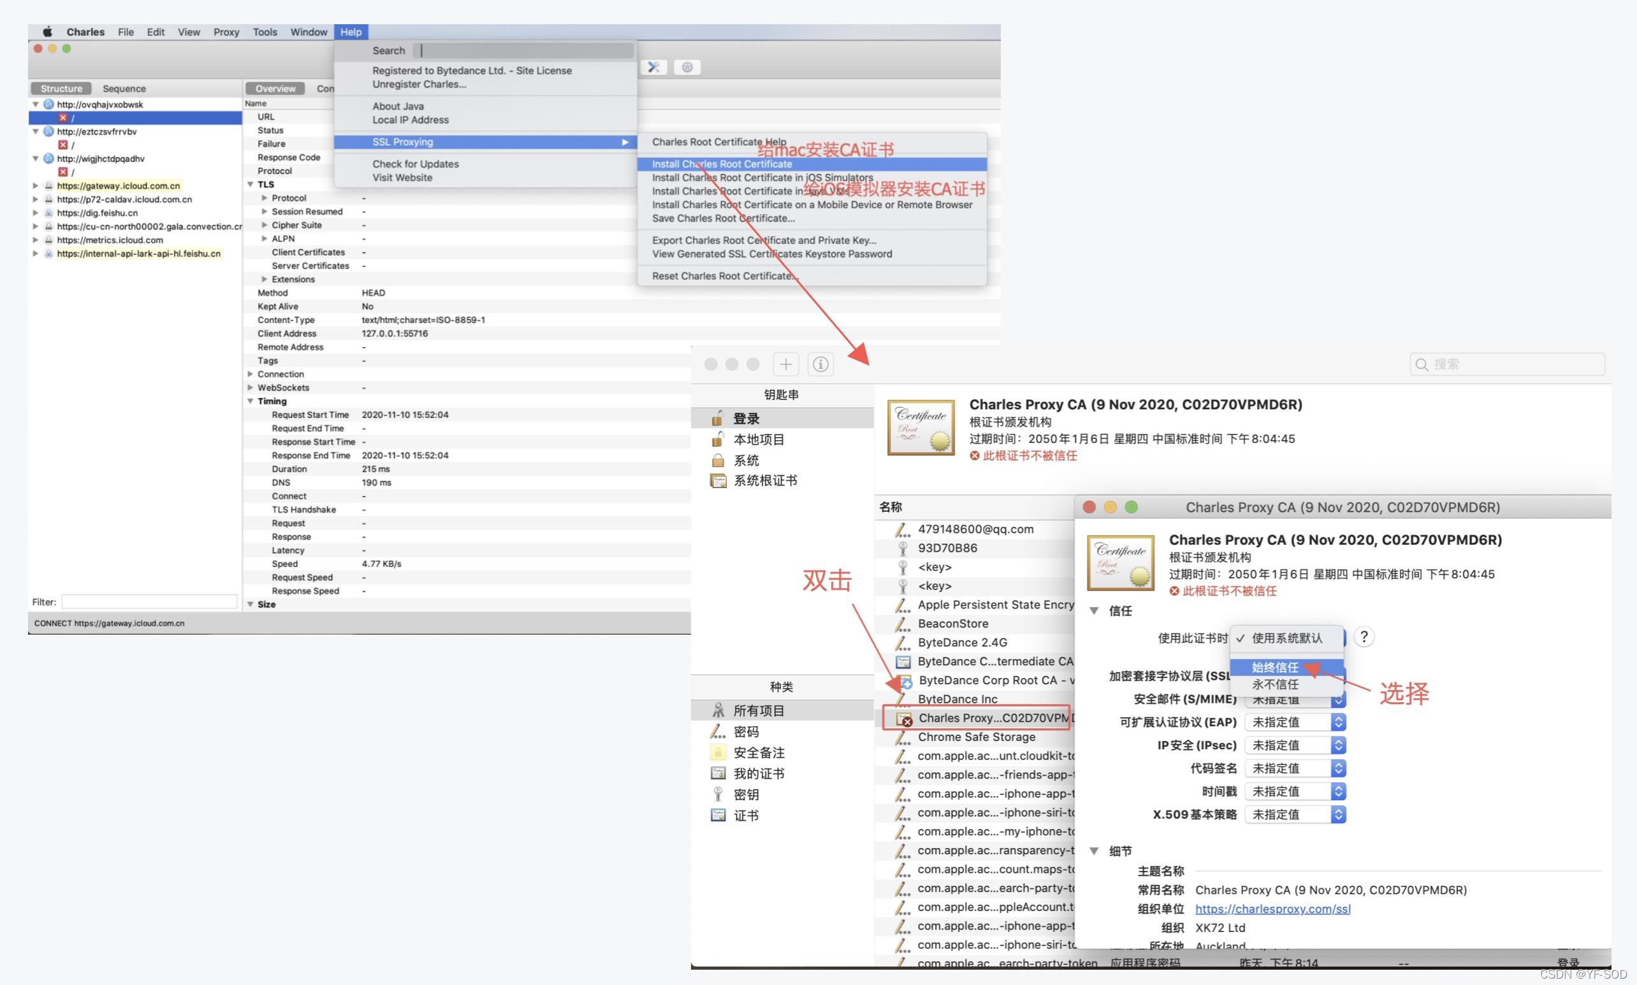This screenshot has width=1637, height=985.
Task: Click the search magnifier in Keychain Access
Action: 1422,364
